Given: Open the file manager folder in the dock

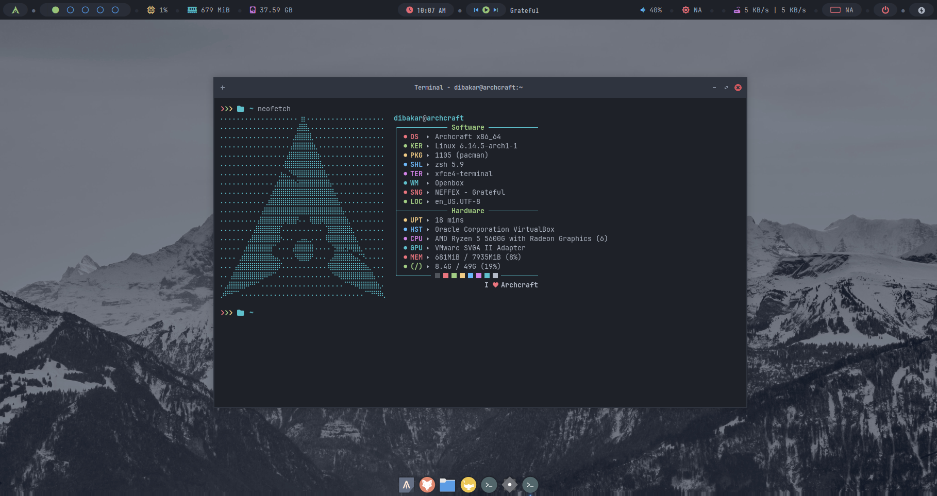Looking at the screenshot, I should 447,485.
